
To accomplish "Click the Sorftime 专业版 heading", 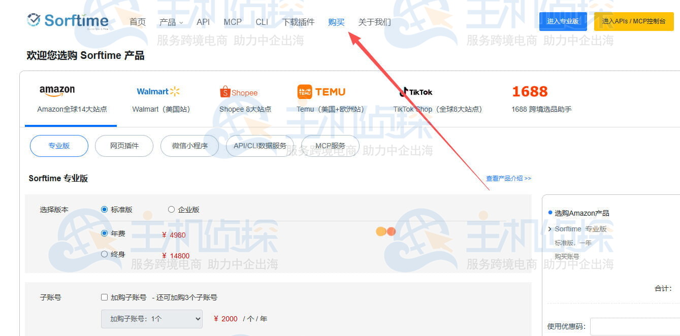I will (x=58, y=178).
